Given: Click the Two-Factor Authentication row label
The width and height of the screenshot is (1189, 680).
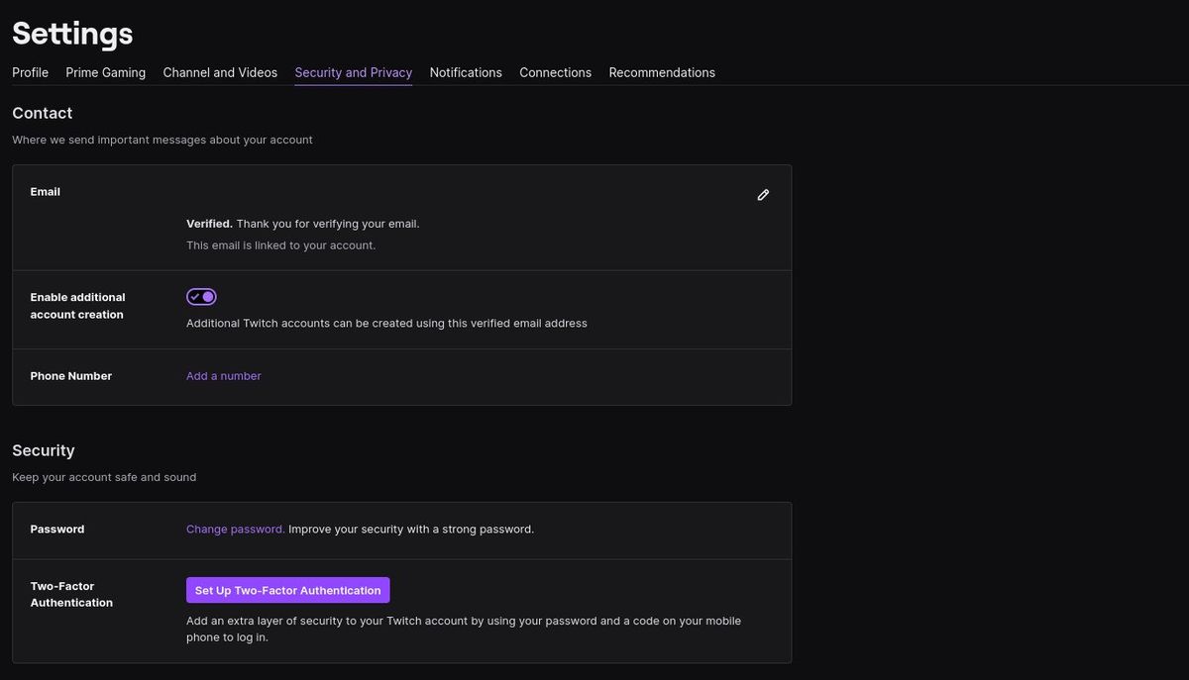Looking at the screenshot, I should pos(71,594).
